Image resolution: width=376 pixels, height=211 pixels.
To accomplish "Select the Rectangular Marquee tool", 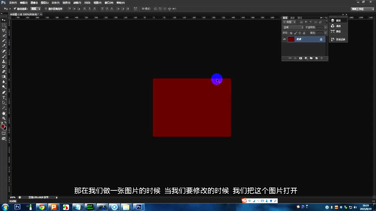I will pos(4,25).
